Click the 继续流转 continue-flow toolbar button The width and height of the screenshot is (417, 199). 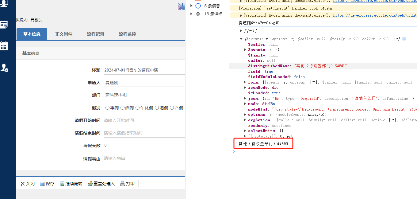(71, 184)
